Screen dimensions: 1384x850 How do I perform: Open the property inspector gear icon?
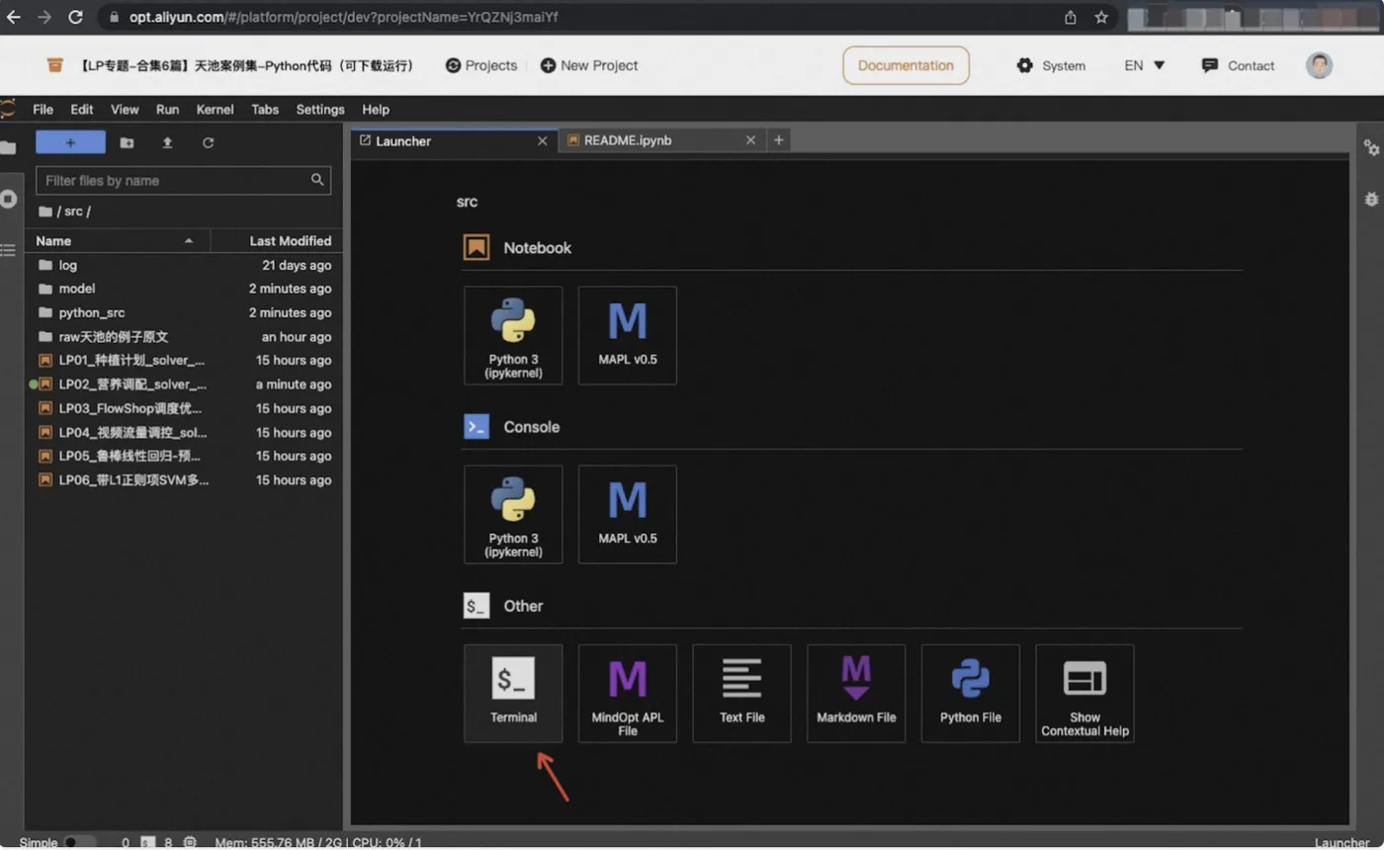coord(1371,147)
